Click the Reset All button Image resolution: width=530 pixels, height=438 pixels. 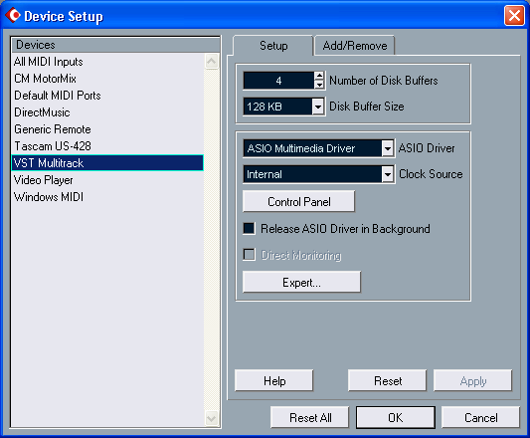(310, 418)
